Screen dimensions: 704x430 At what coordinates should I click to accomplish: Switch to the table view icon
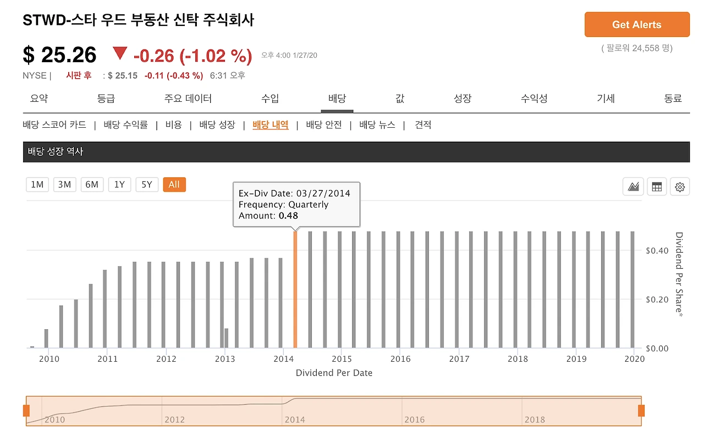click(656, 187)
